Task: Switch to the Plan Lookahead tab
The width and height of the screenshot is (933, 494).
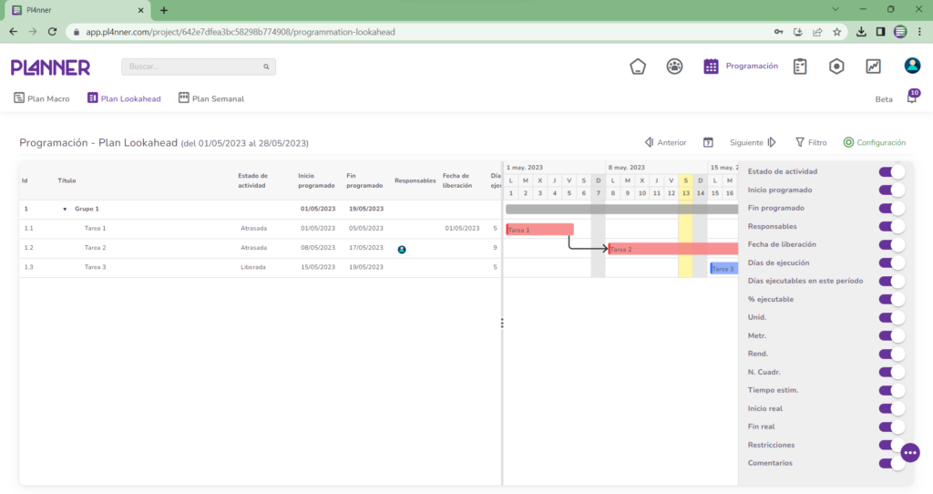Action: 124,98
